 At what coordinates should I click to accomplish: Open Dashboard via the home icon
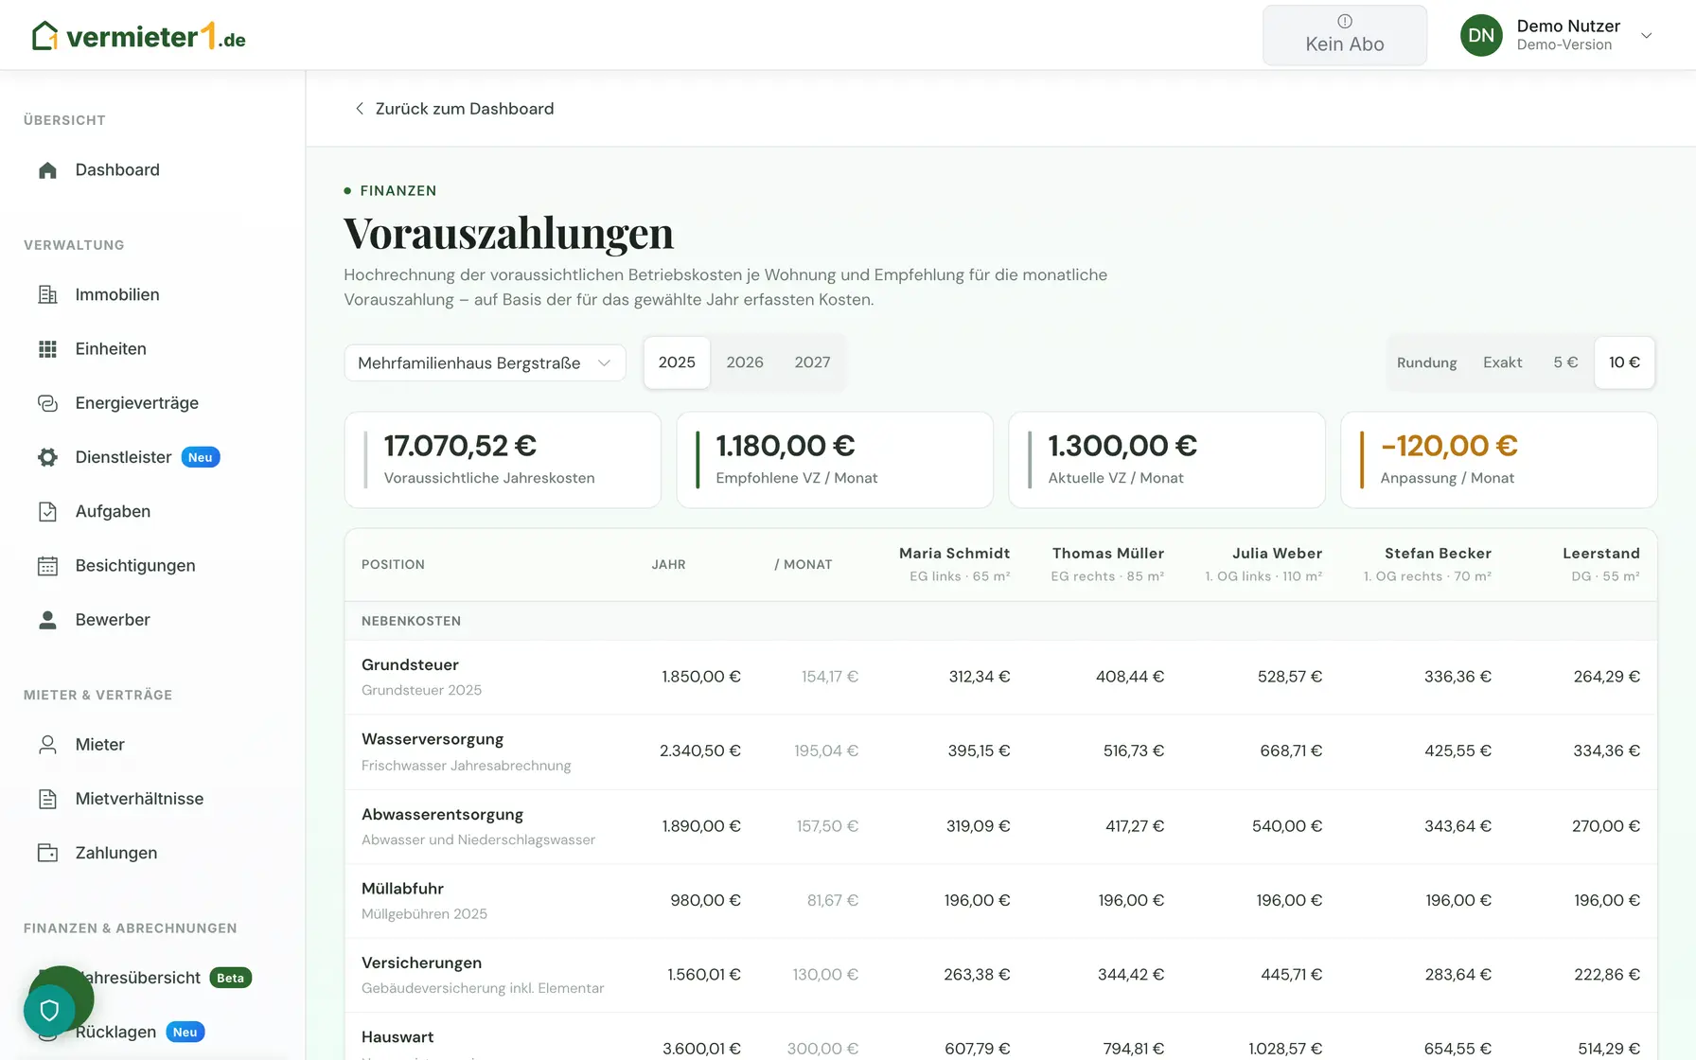(47, 170)
